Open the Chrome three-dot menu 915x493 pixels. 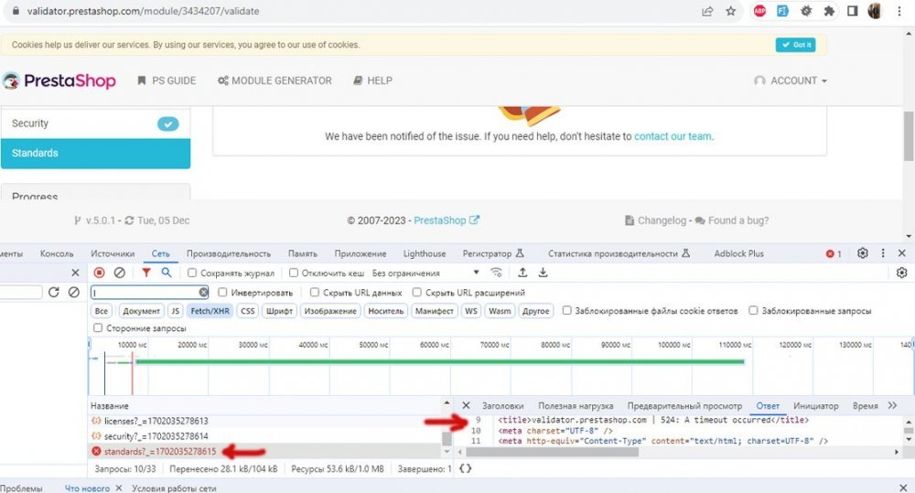899,11
